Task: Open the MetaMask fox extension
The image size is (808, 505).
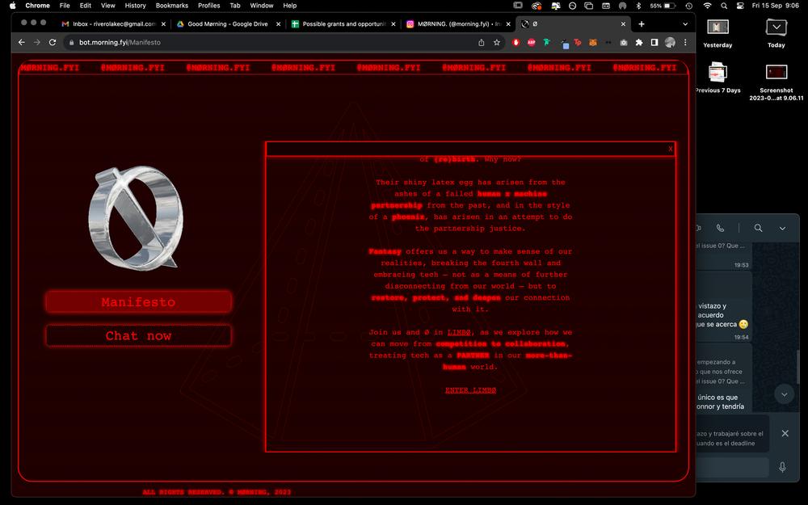Action: point(593,42)
